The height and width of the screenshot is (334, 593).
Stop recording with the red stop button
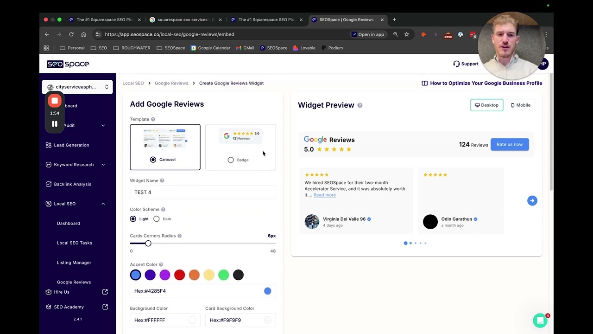[x=55, y=101]
